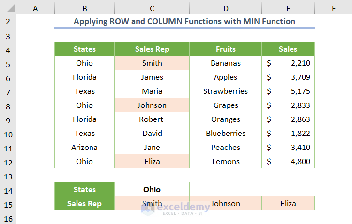The width and height of the screenshot is (352, 224).
Task: Click the row 5 header
Action: point(8,63)
